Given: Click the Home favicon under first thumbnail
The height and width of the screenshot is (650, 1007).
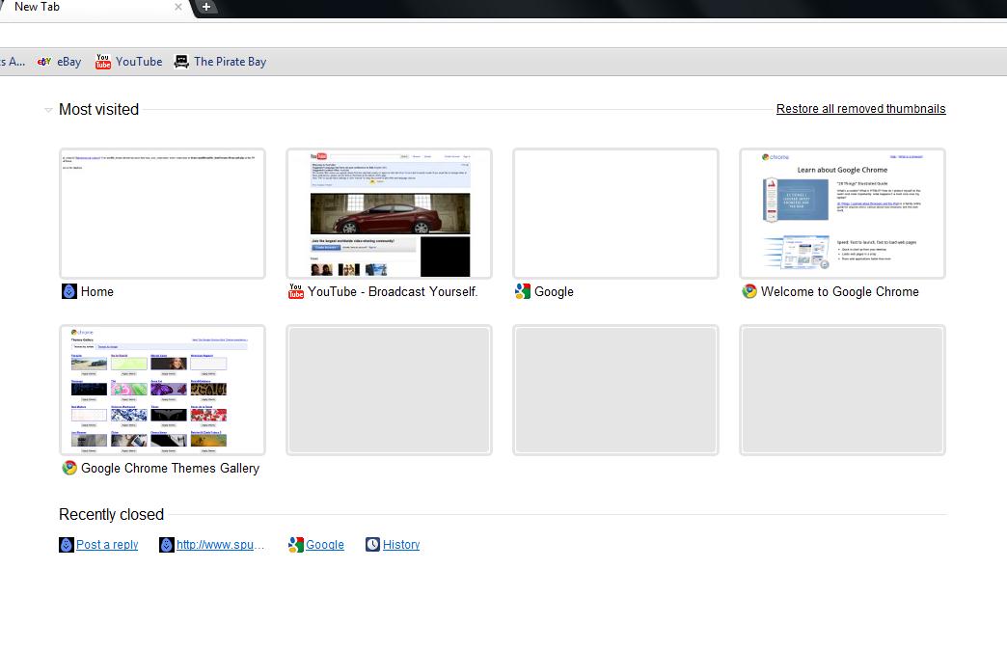Looking at the screenshot, I should click(x=68, y=291).
